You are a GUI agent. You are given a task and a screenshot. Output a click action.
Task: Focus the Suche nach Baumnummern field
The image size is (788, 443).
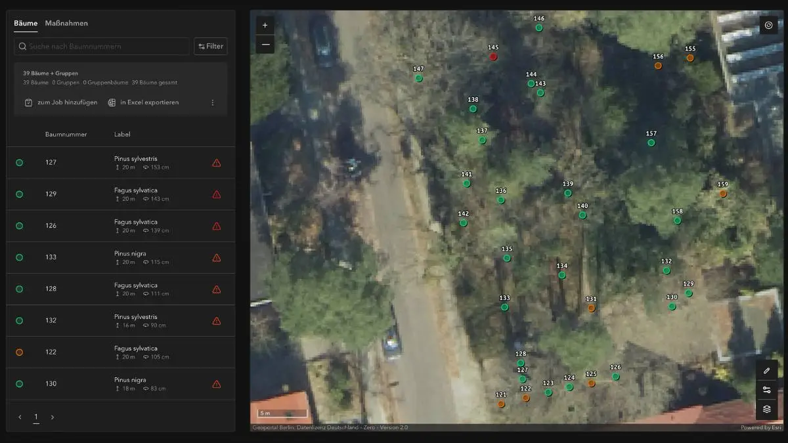click(102, 47)
